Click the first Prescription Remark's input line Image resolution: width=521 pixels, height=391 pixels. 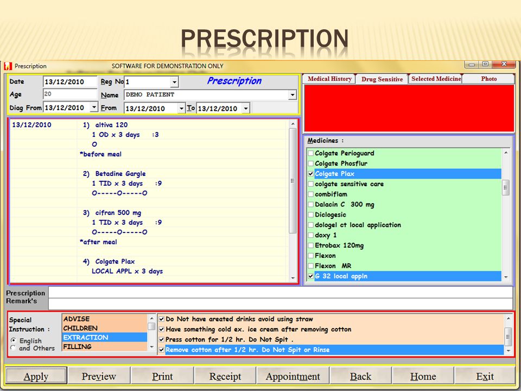[x=281, y=293]
